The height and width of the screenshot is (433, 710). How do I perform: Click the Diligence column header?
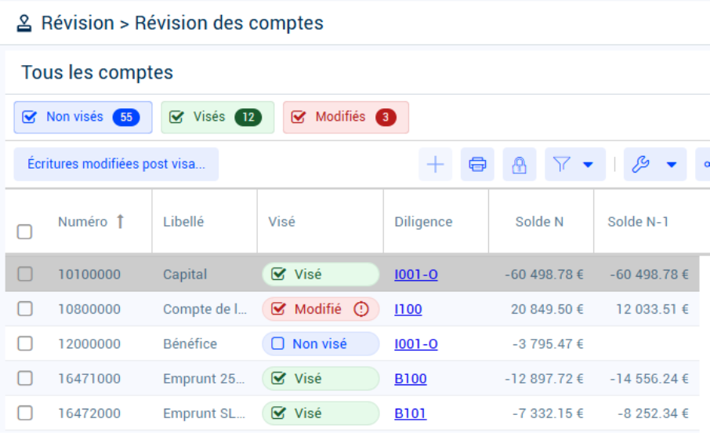423,222
